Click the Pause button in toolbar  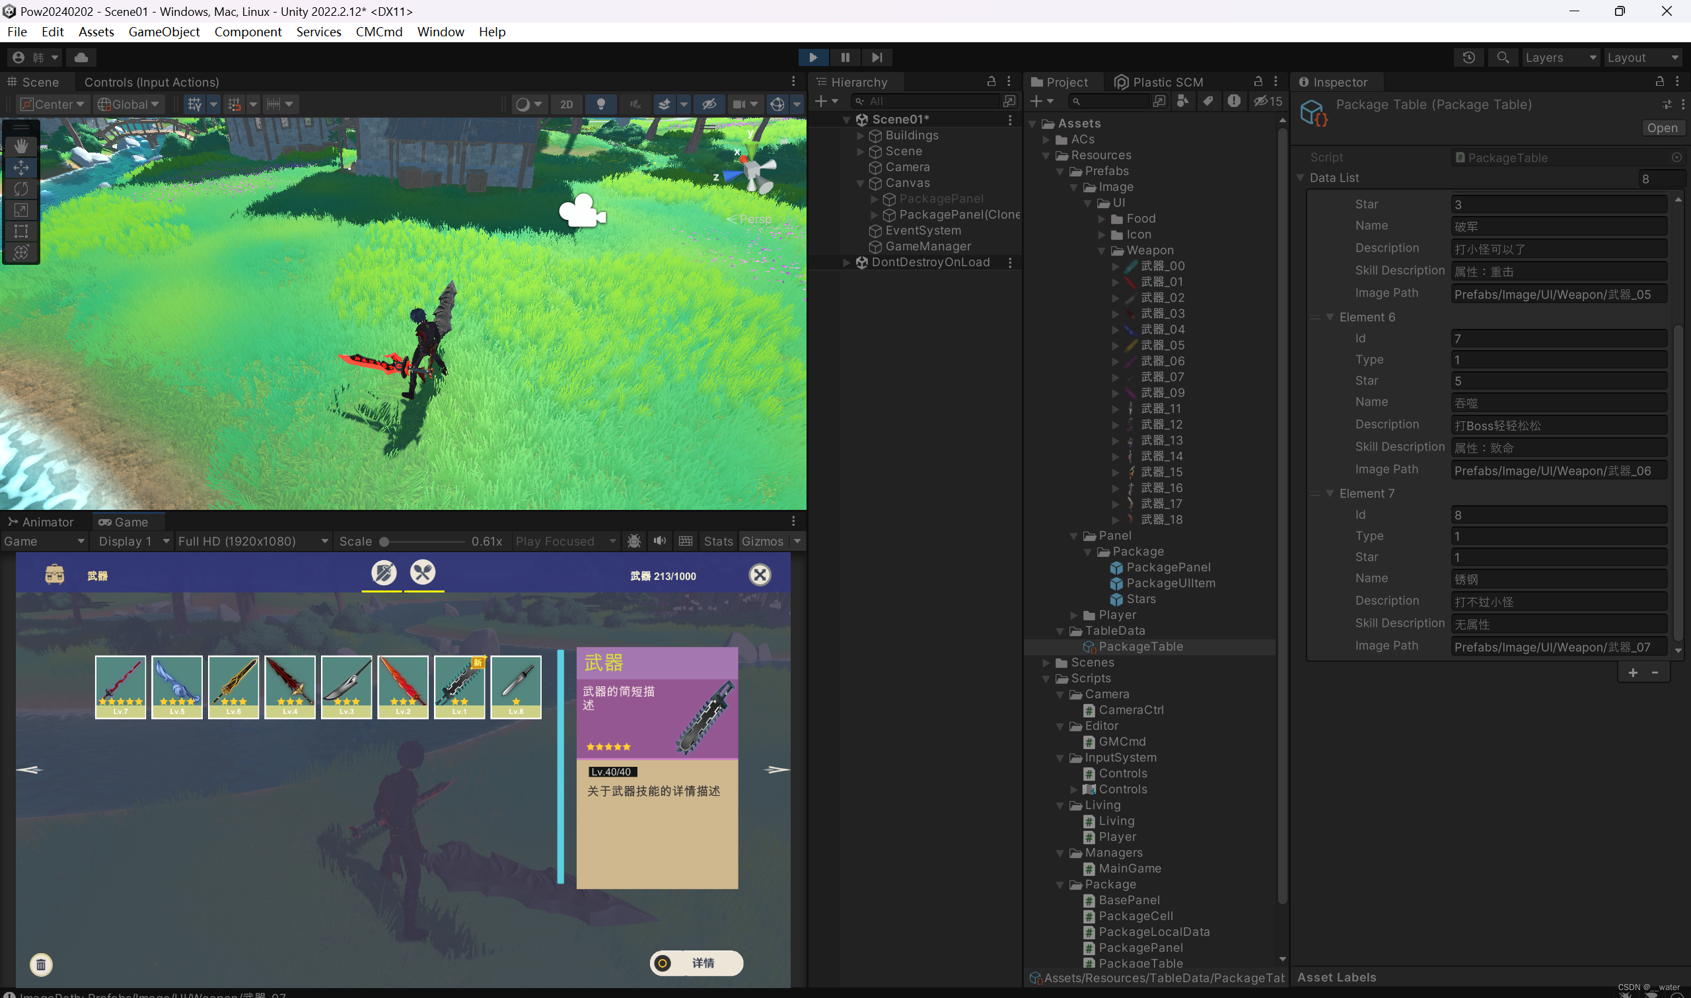845,57
